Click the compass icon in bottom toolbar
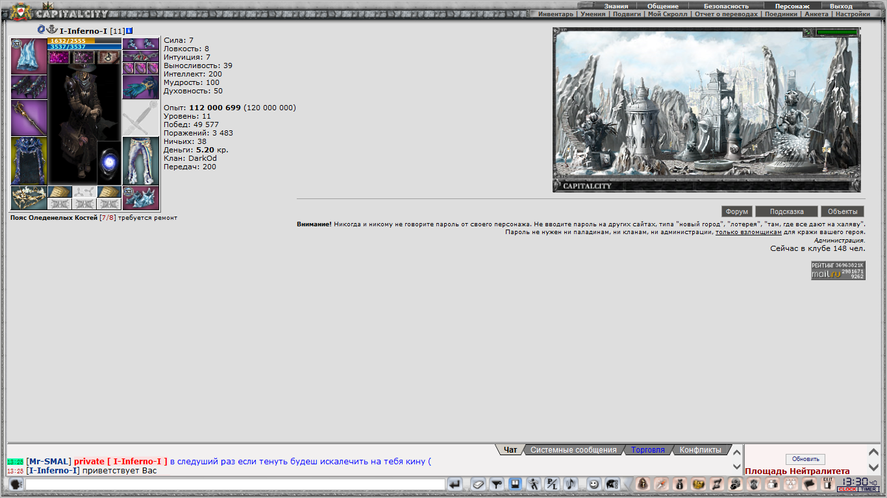887x498 pixels. click(661, 484)
